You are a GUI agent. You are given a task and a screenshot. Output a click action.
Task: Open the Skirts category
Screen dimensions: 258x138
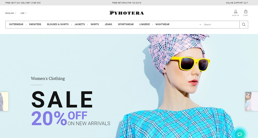coord(95,24)
